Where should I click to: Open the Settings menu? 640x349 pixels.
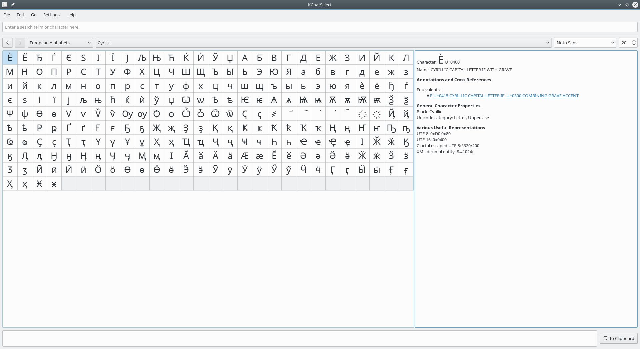(51, 15)
